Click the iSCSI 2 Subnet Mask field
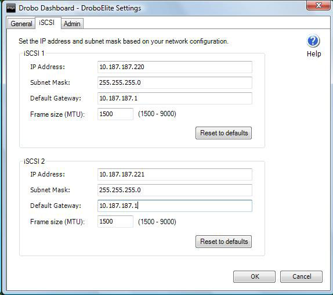 (x=175, y=190)
